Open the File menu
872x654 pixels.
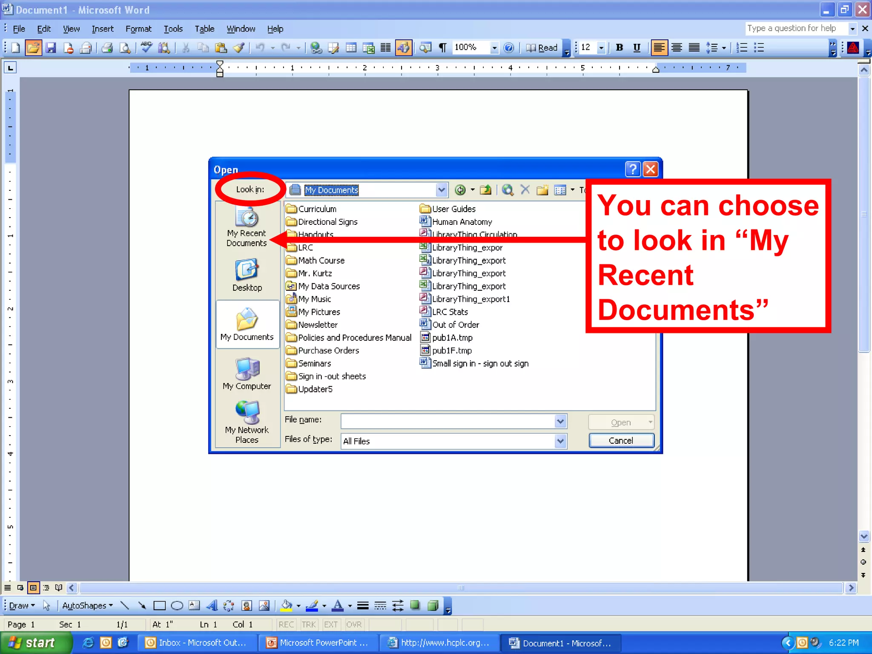tap(19, 29)
